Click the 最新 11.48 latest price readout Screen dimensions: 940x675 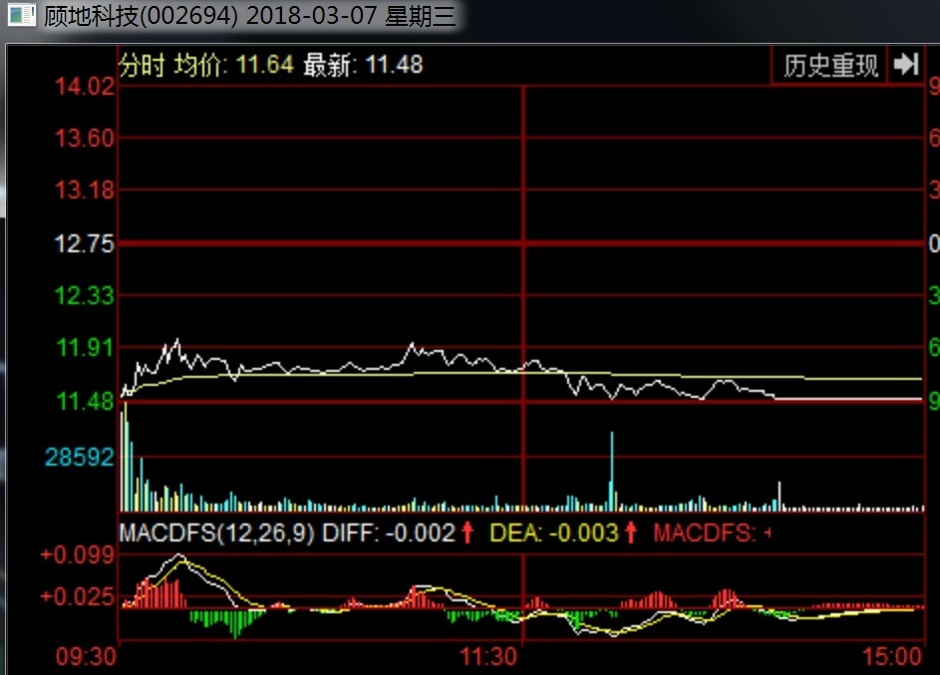click(363, 66)
